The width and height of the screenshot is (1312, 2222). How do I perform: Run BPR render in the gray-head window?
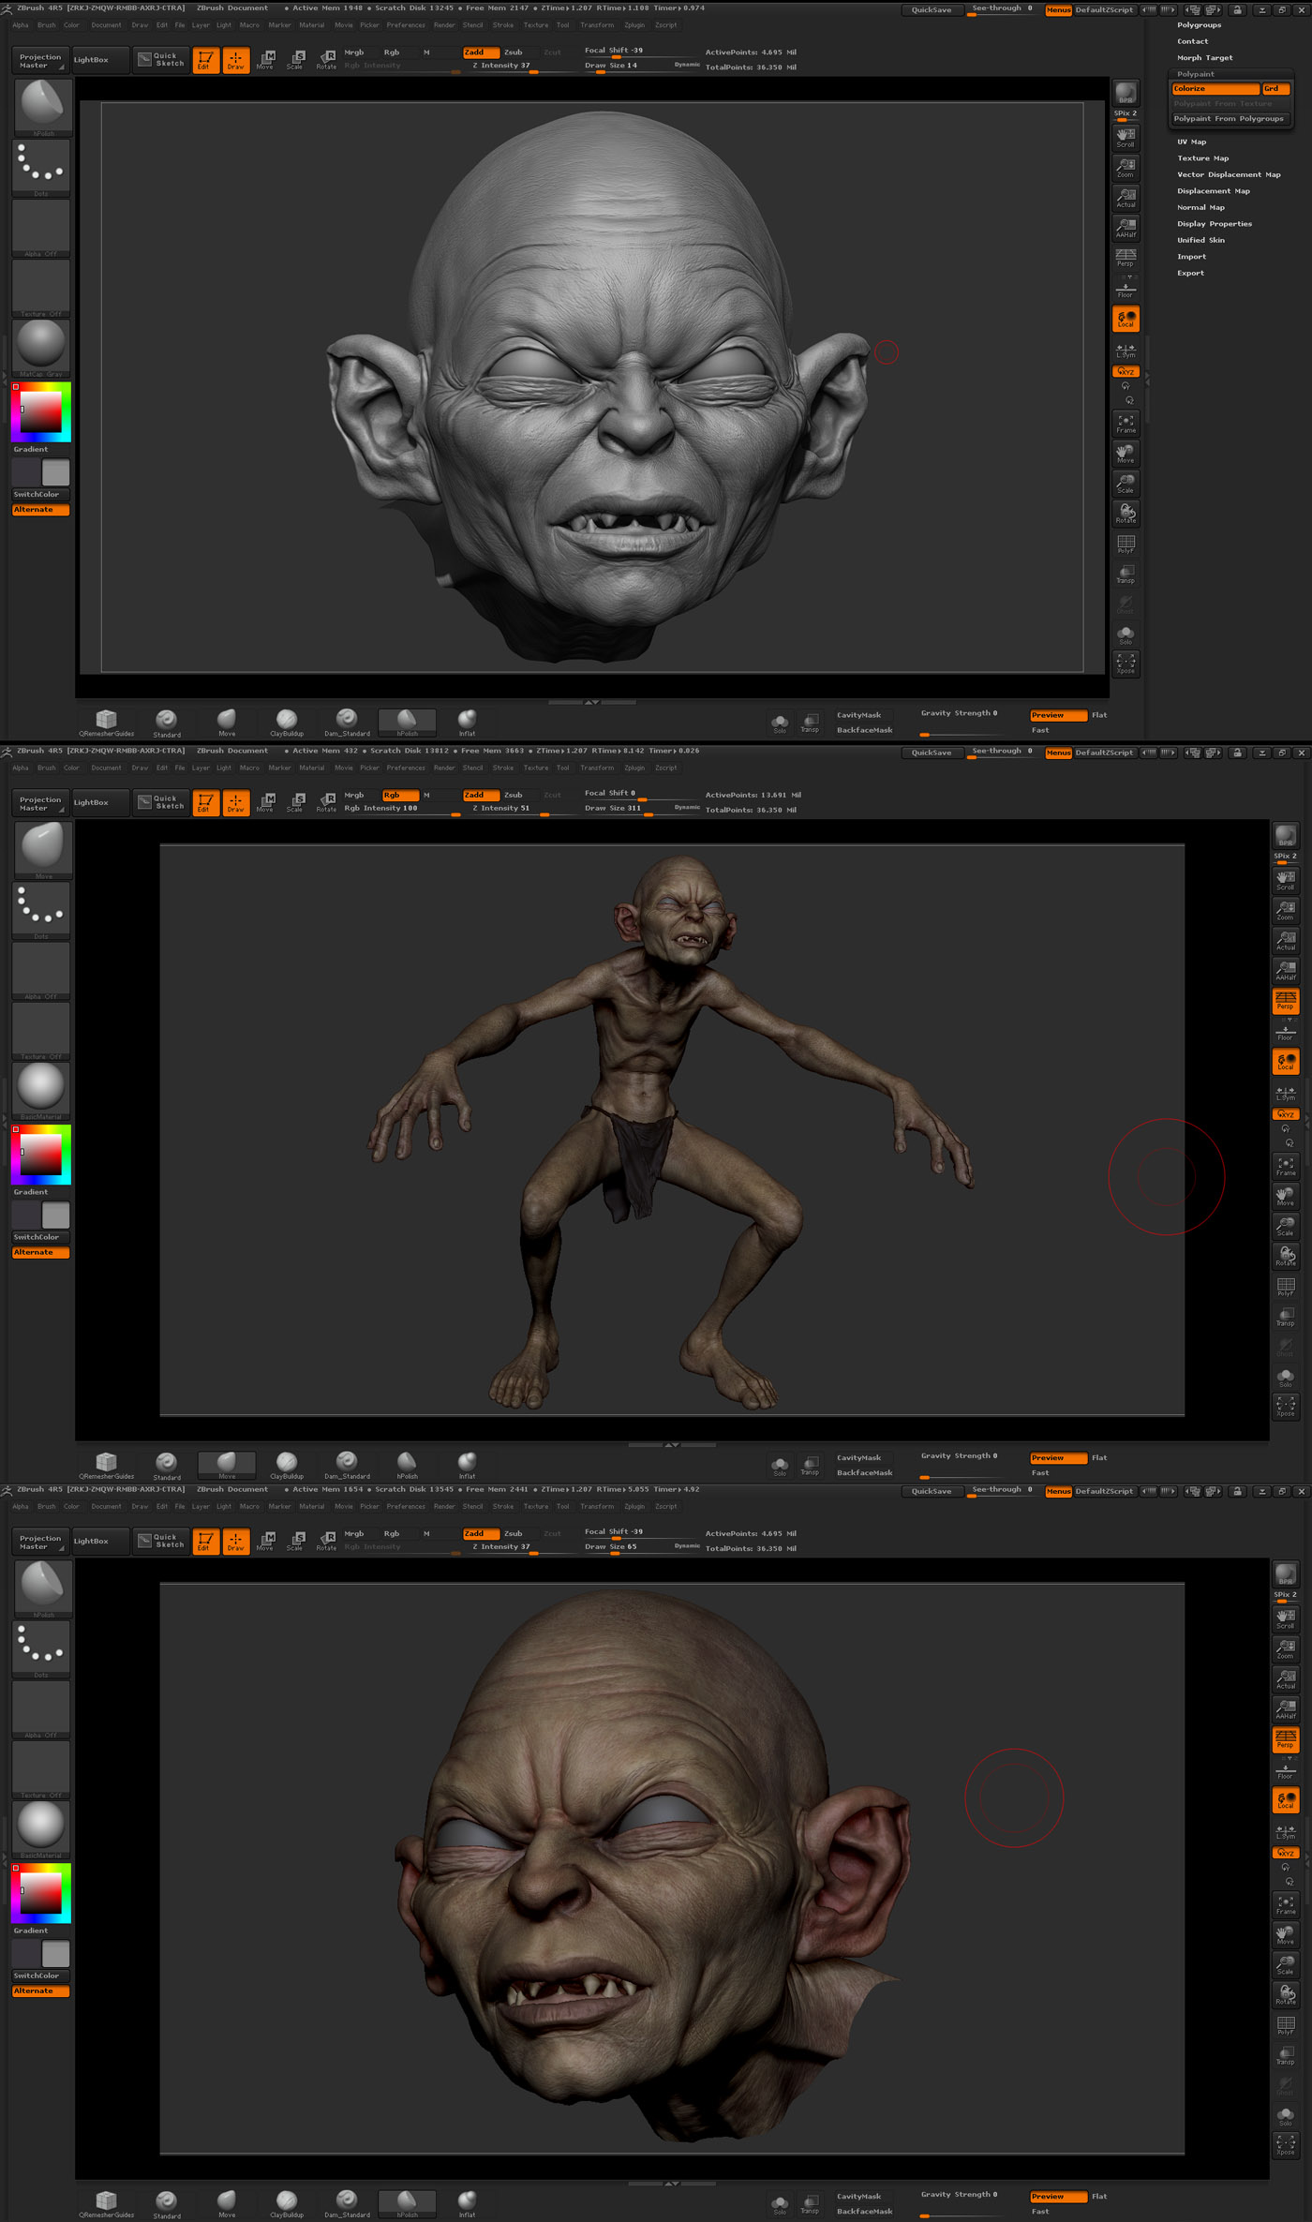pos(1126,92)
